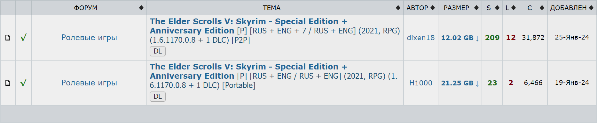Viewport: 597px width, 123px height.
Task: Click green checkmark in 21.25 GB row
Action: [23, 83]
